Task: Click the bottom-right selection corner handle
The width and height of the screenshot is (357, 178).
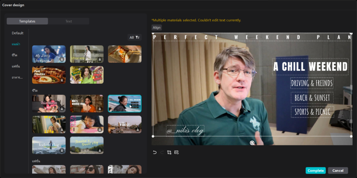Action: [351, 136]
